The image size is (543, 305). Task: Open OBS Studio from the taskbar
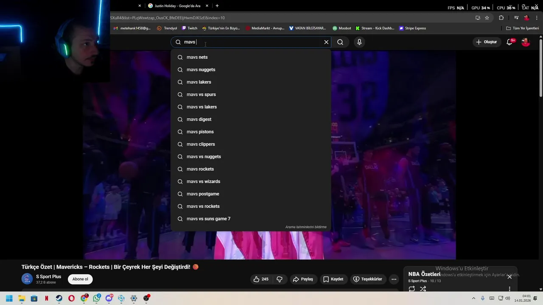(x=146, y=298)
